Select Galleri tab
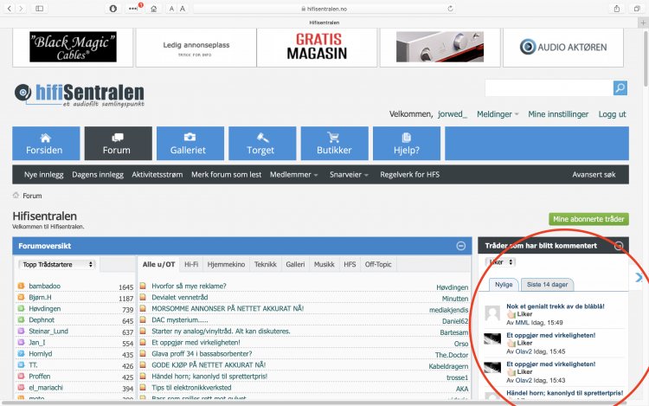The width and height of the screenshot is (649, 406). point(295,264)
